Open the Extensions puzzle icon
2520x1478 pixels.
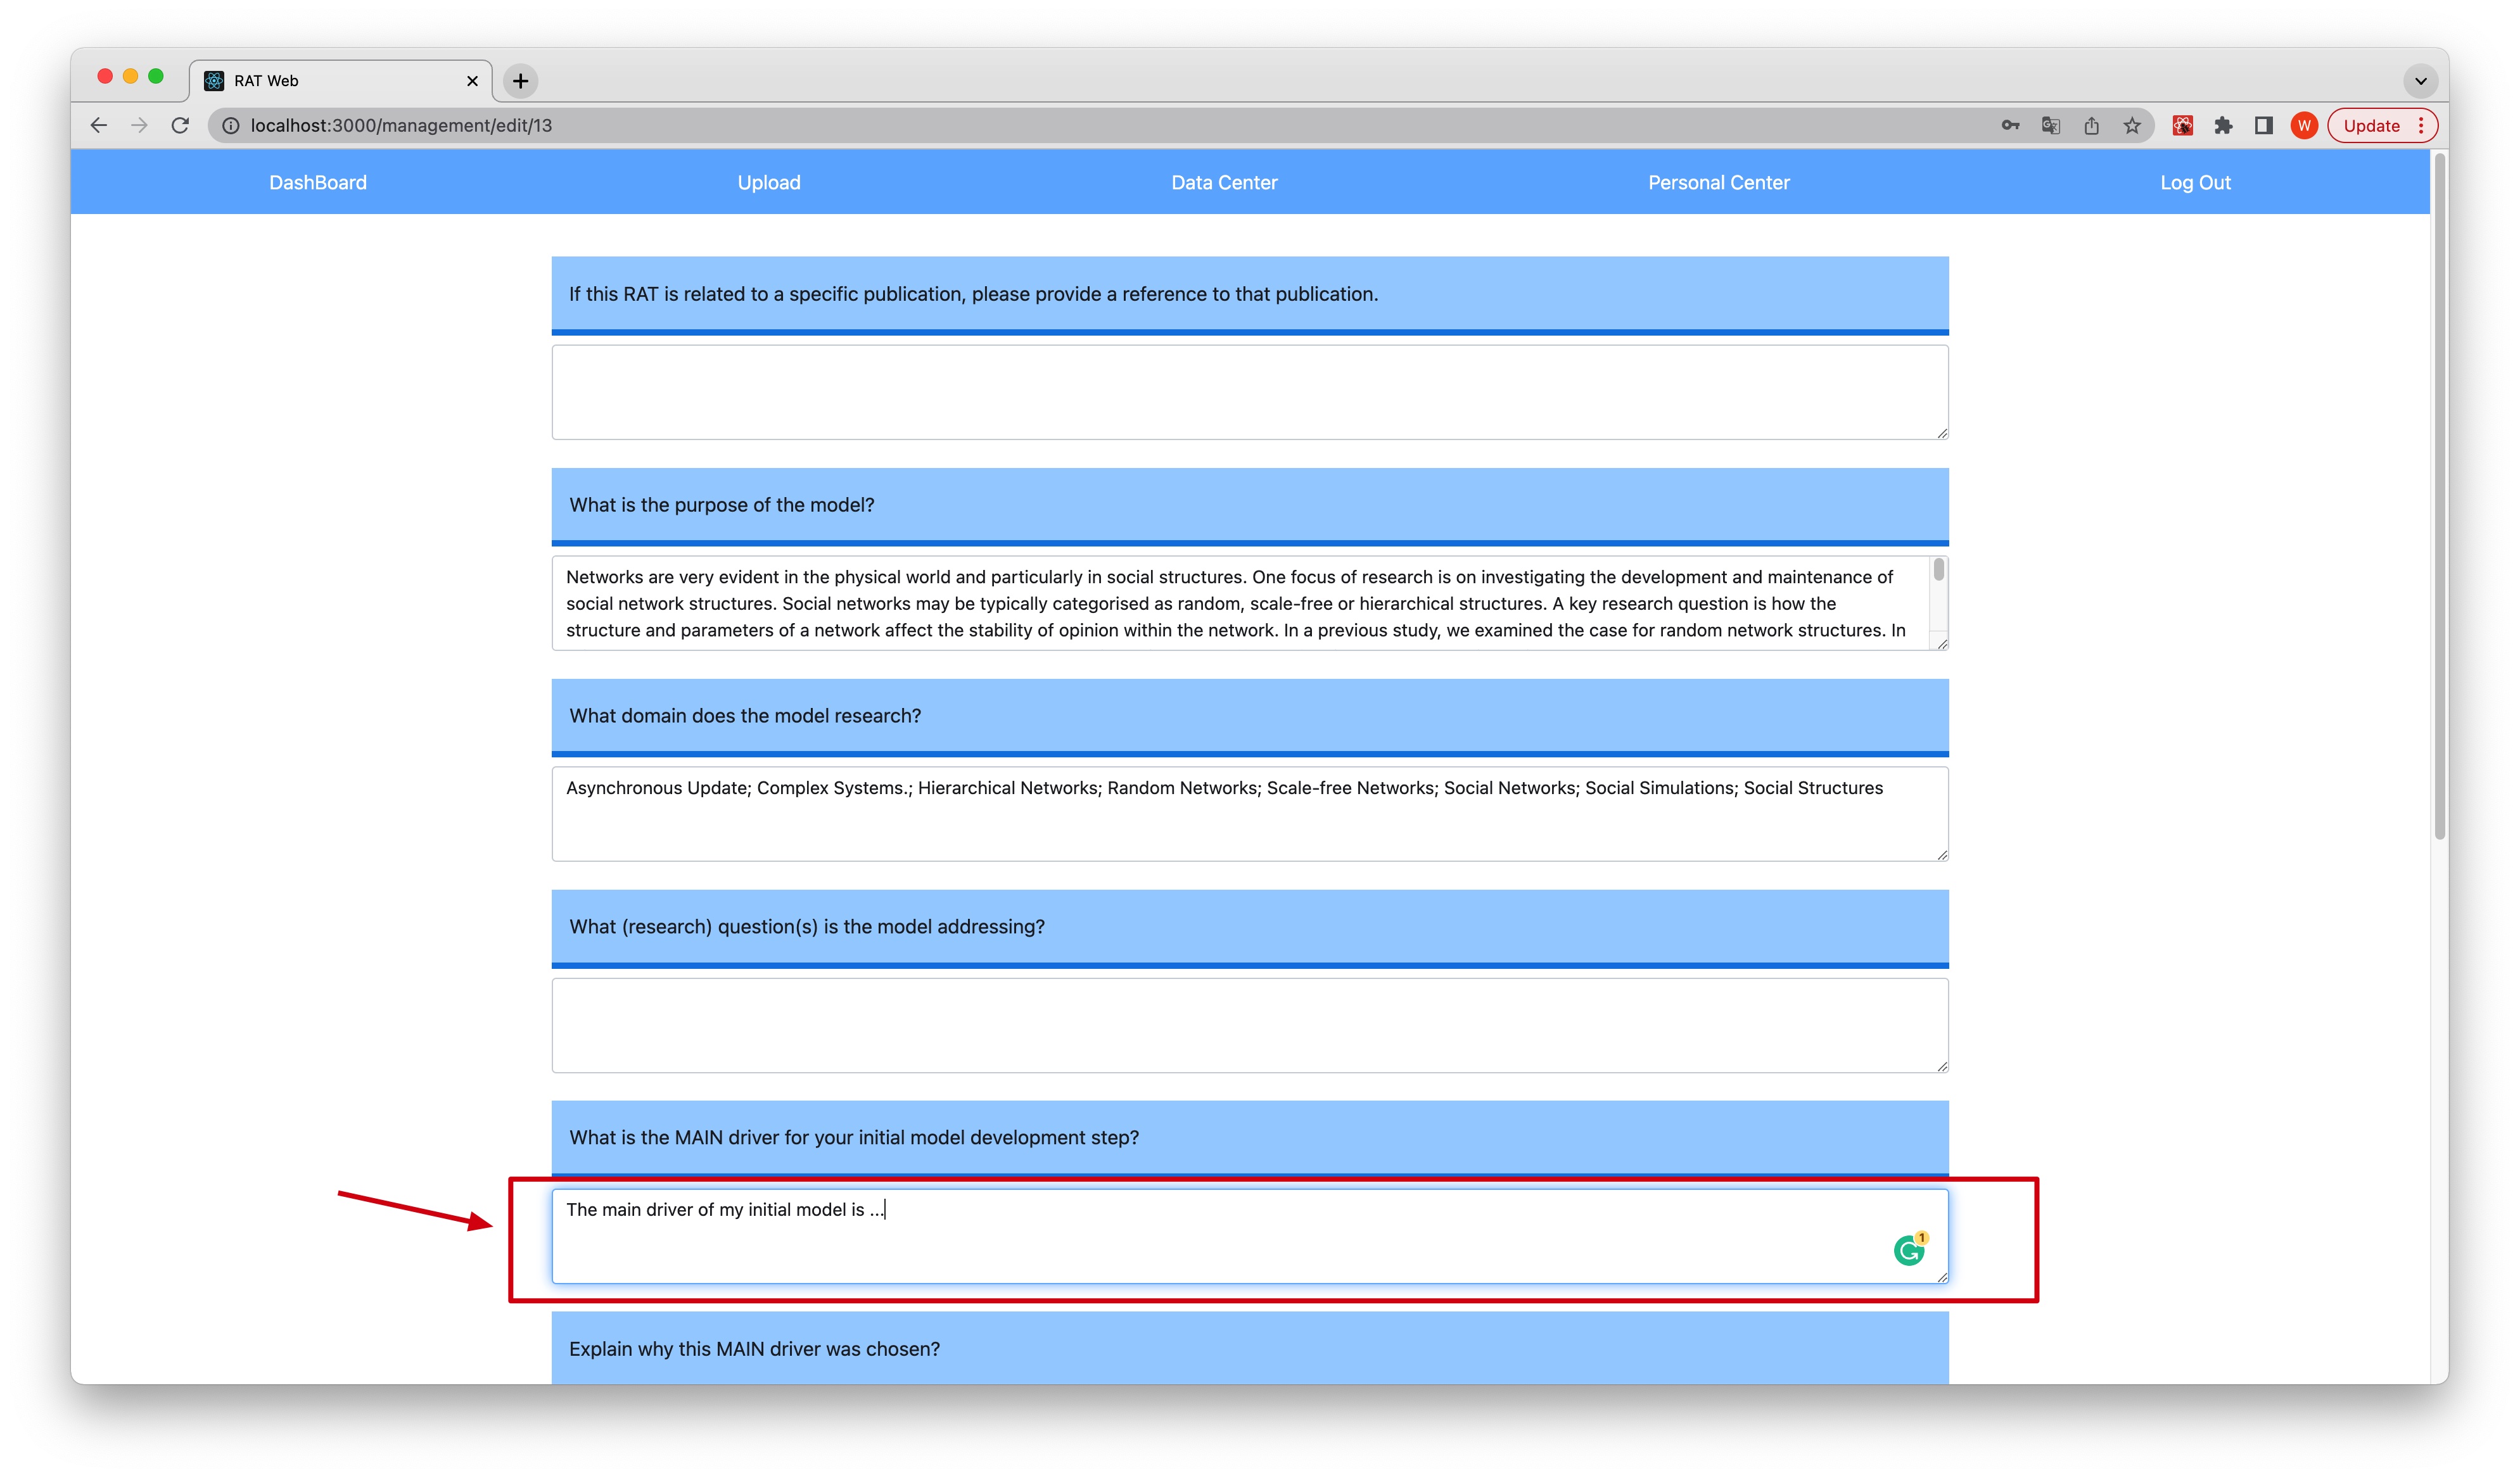click(x=2223, y=125)
